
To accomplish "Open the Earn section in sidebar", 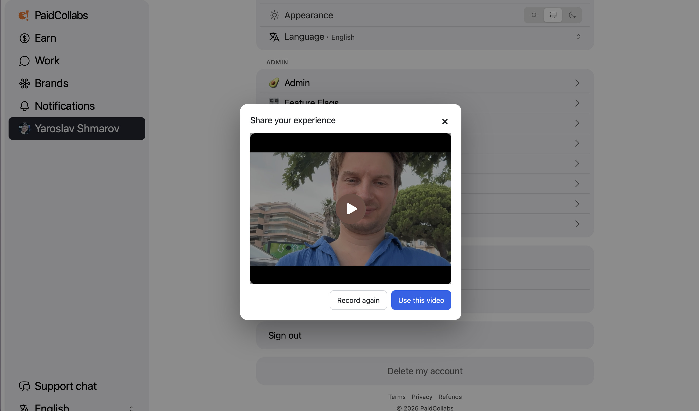I will [77, 38].
